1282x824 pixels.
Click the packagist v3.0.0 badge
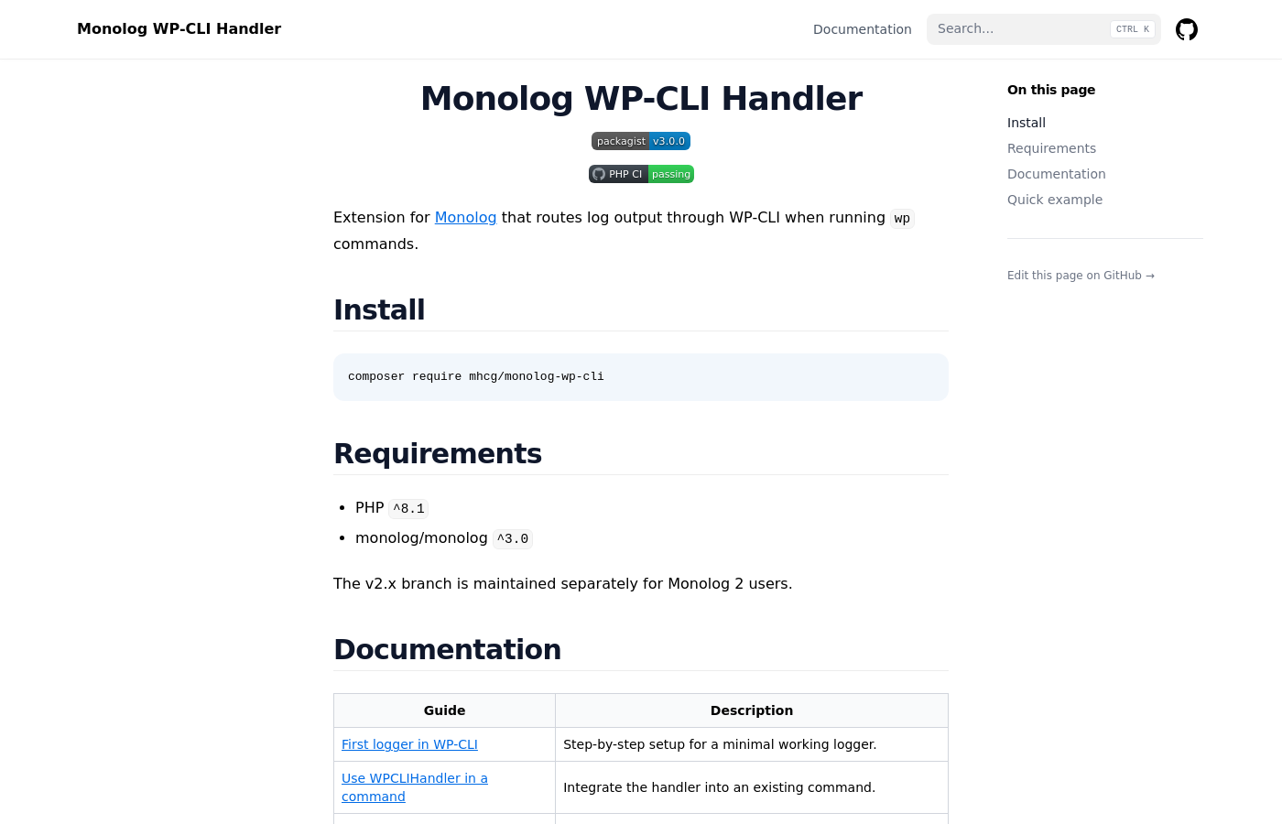coord(641,141)
